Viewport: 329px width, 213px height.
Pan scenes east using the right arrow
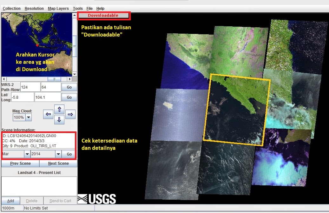tap(70, 115)
